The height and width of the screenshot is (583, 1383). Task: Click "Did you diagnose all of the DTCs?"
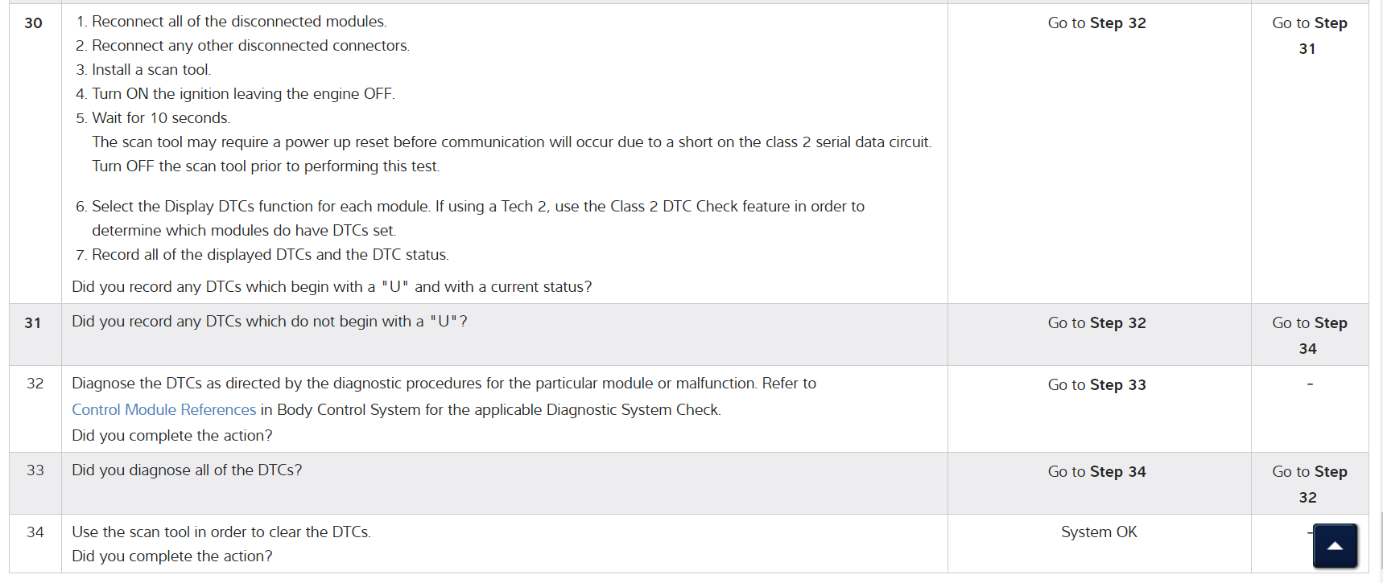click(187, 470)
